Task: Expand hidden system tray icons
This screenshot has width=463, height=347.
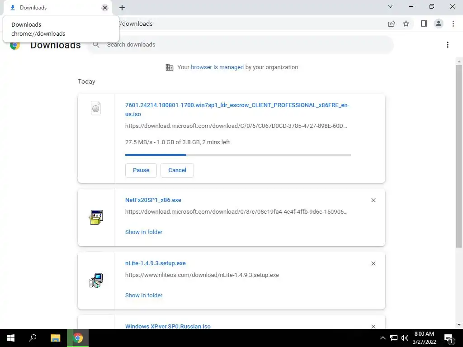Action: point(383,338)
